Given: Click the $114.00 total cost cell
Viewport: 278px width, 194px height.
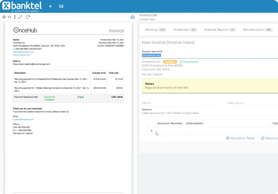Looking at the screenshot, I should click(x=119, y=79).
